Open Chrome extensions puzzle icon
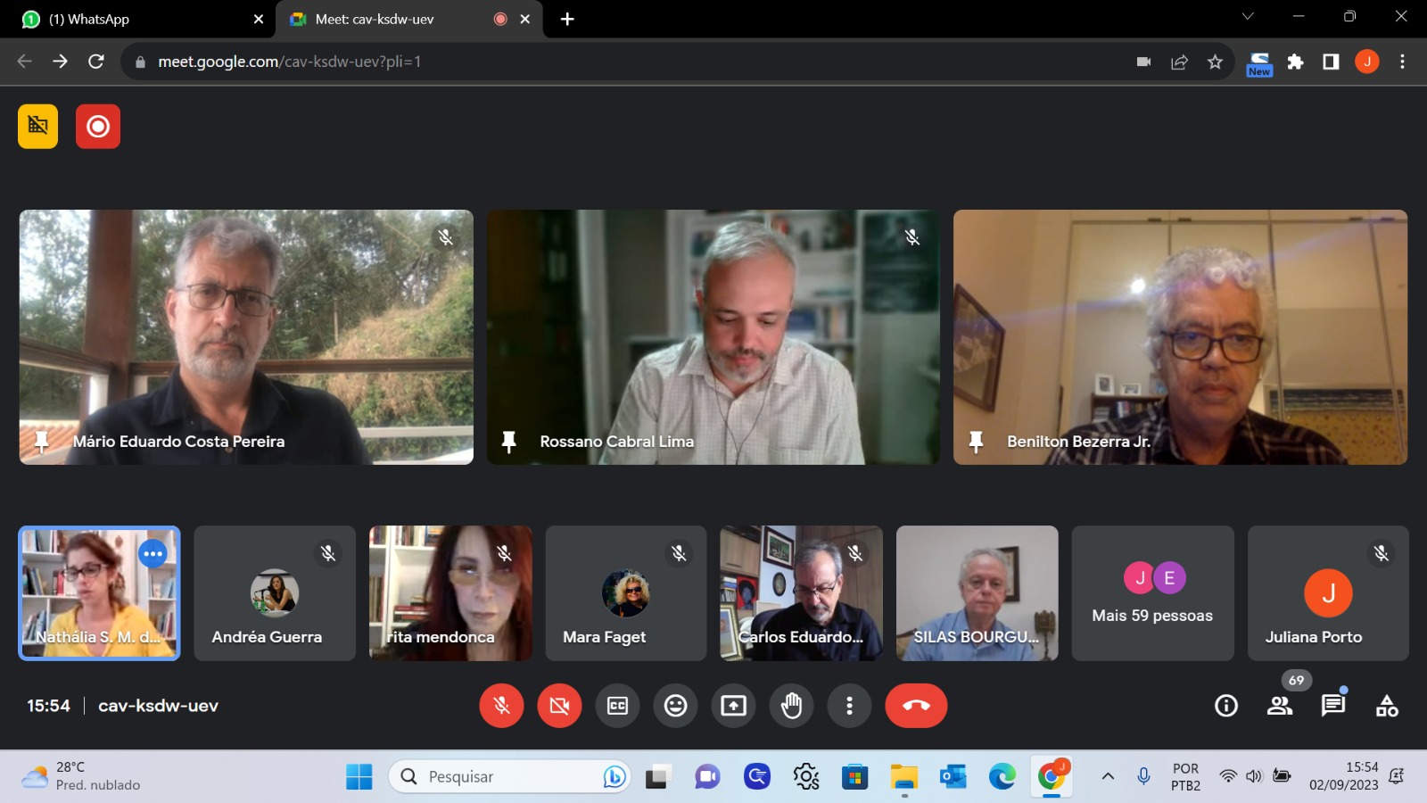This screenshot has height=803, width=1427. (1295, 62)
